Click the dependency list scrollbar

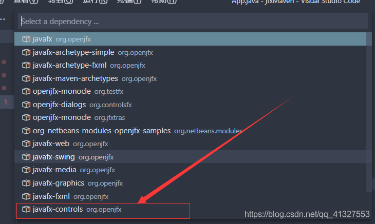pos(369,112)
